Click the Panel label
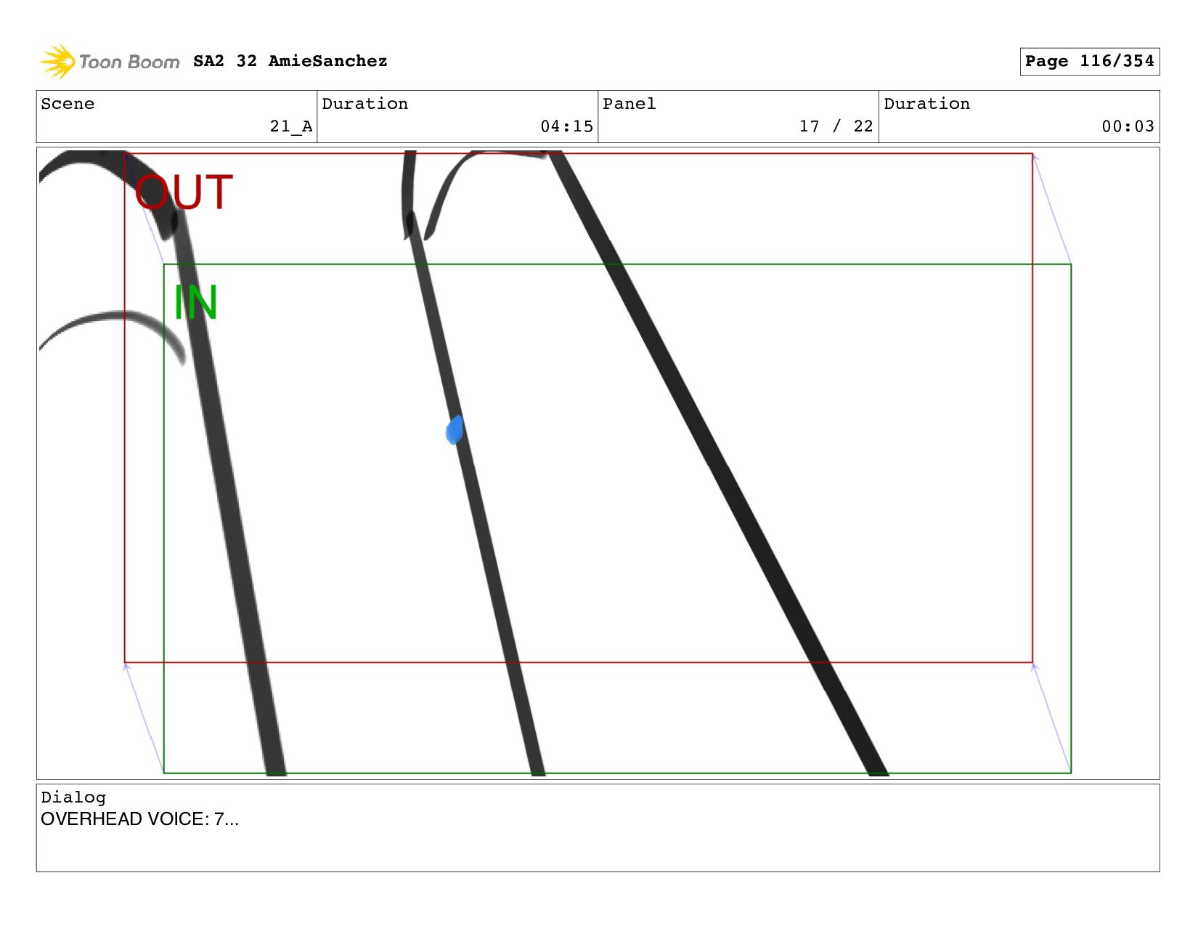The width and height of the screenshot is (1198, 926). point(629,104)
